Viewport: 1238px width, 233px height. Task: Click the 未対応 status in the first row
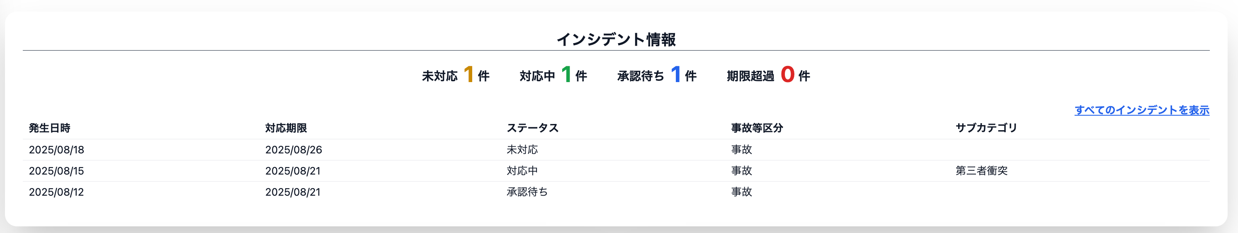coord(522,150)
